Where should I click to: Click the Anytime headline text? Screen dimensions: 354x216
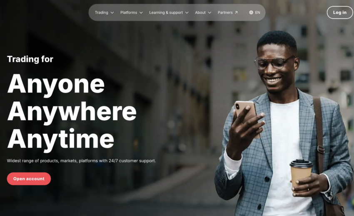pos(60,138)
